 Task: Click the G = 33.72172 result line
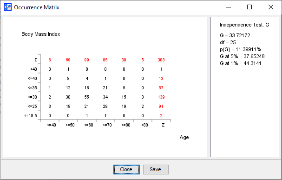(x=235, y=35)
